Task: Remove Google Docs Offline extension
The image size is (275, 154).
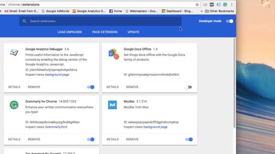Action: coord(132,87)
